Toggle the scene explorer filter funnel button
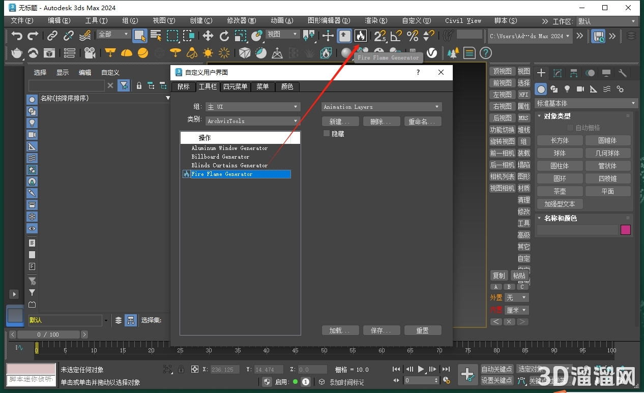Screen dimensions: 644x393 124,85
